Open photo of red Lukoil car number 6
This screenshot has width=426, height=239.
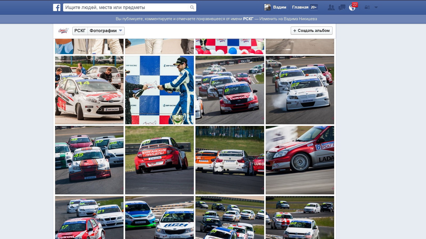pyautogui.click(x=230, y=90)
